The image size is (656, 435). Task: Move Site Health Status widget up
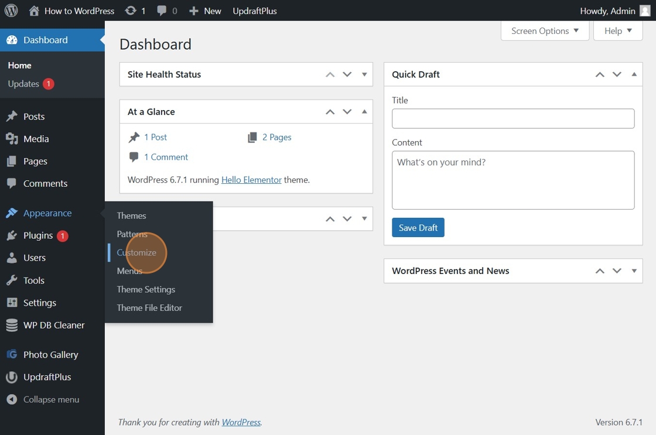coord(330,74)
